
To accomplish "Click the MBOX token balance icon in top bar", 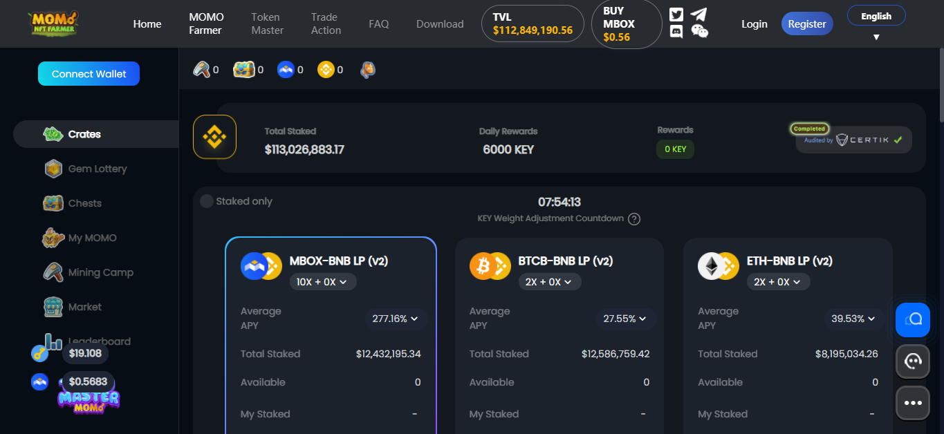I will (286, 69).
